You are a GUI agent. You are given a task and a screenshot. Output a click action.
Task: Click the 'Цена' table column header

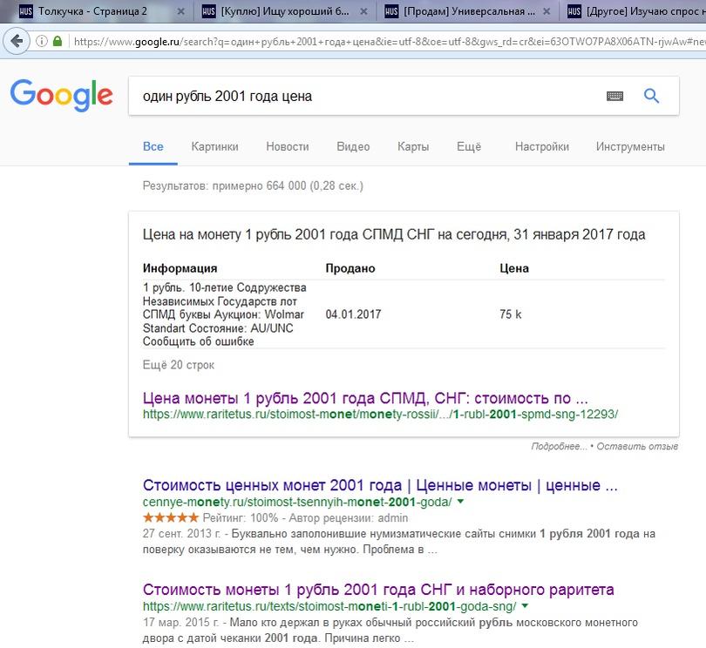click(x=514, y=268)
